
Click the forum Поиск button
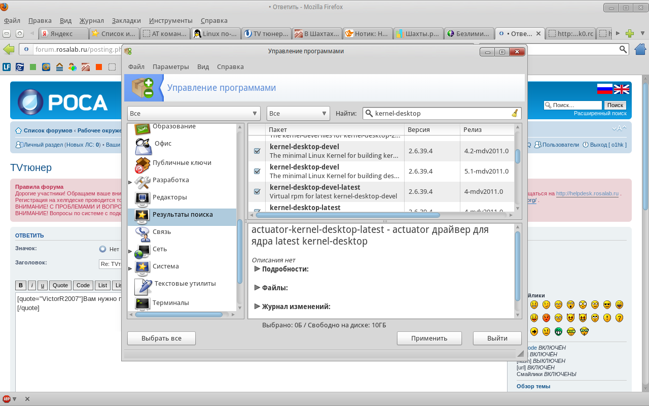(x=615, y=105)
